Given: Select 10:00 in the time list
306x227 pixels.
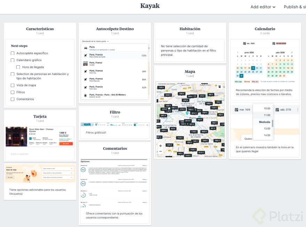Looking at the screenshot, I should coord(267,109).
